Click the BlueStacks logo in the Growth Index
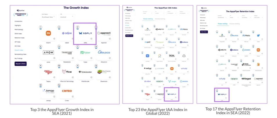 104,72
